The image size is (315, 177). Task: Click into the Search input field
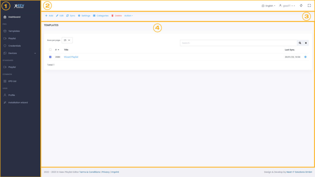pos(238,43)
